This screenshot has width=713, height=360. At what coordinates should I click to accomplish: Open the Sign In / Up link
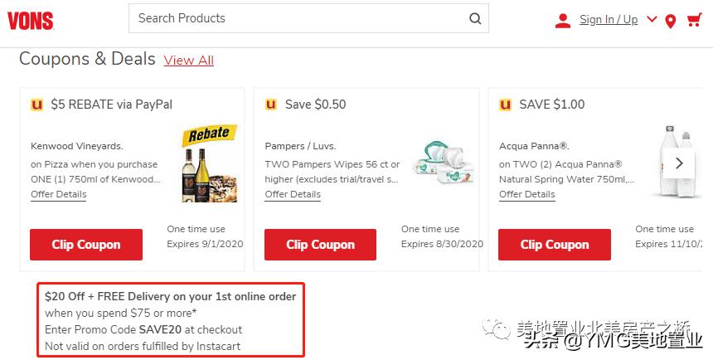tap(609, 20)
